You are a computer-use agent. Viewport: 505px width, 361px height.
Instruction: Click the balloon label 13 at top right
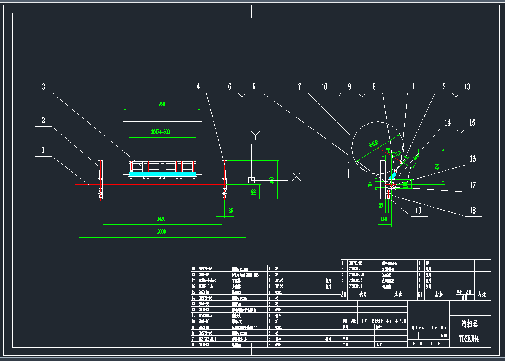(467, 86)
